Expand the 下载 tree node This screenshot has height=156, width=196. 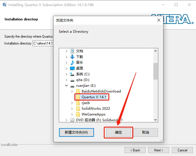tap(67, 57)
